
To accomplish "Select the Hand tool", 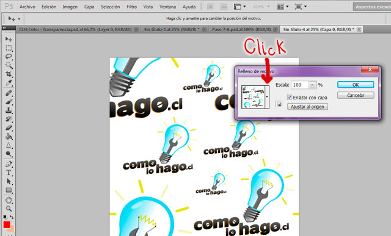I will tap(9, 199).
